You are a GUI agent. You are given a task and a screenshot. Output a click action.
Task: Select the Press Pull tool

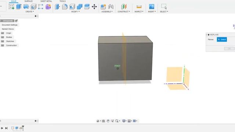[x=57, y=7]
